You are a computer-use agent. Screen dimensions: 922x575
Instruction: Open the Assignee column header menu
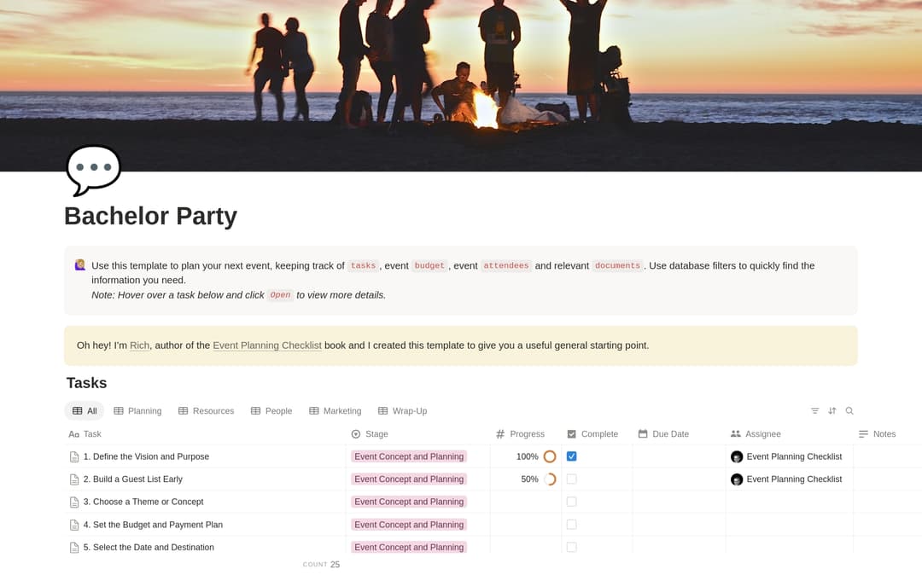(x=790, y=434)
